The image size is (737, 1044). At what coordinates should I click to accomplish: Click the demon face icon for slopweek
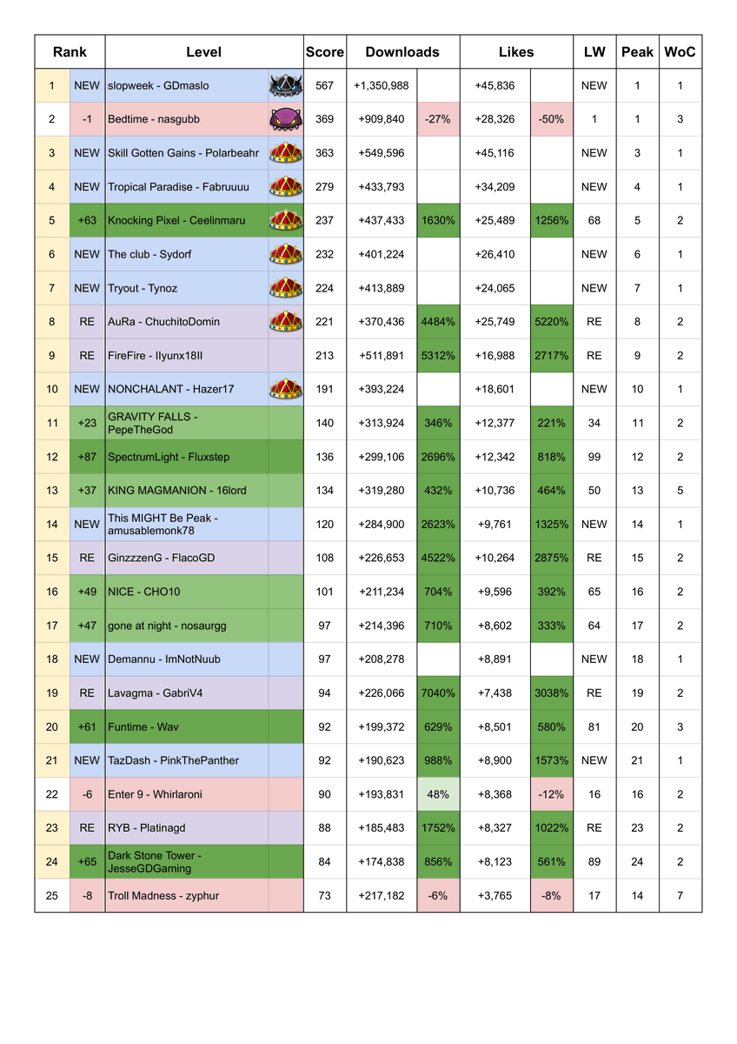(x=286, y=85)
